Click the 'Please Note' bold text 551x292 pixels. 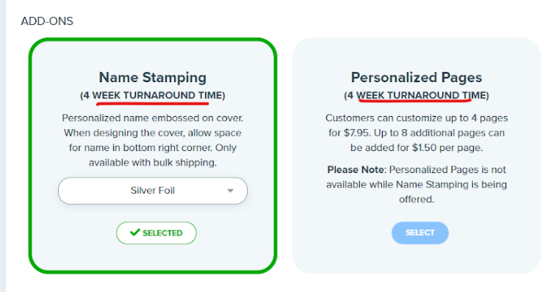coord(356,170)
